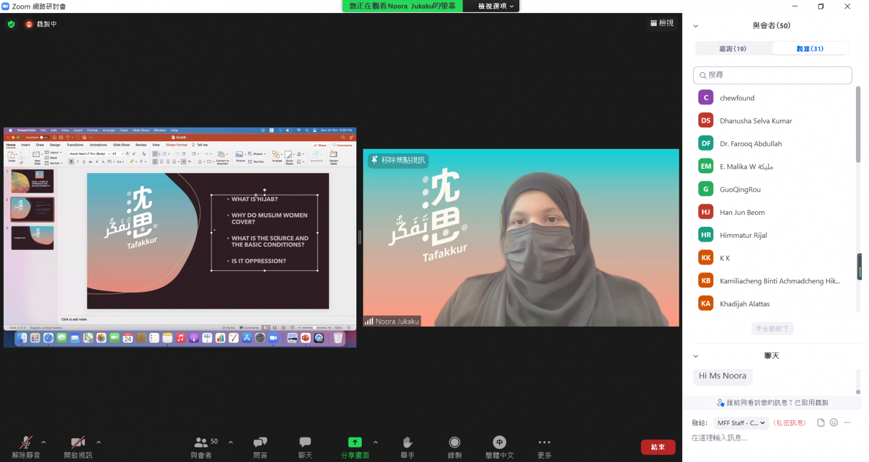Click the file attachment icon in chat

click(x=821, y=423)
